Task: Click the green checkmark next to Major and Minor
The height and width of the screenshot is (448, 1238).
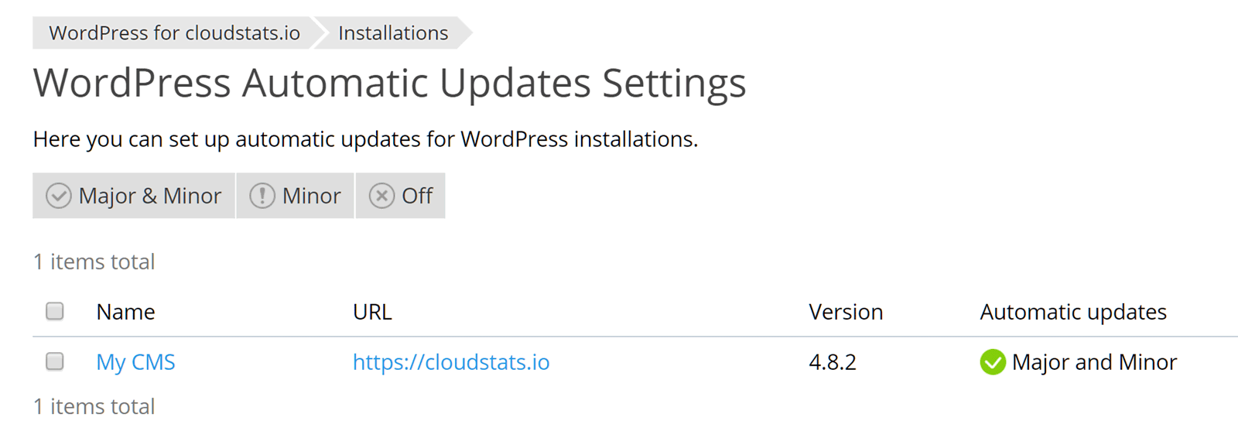Action: pos(993,362)
